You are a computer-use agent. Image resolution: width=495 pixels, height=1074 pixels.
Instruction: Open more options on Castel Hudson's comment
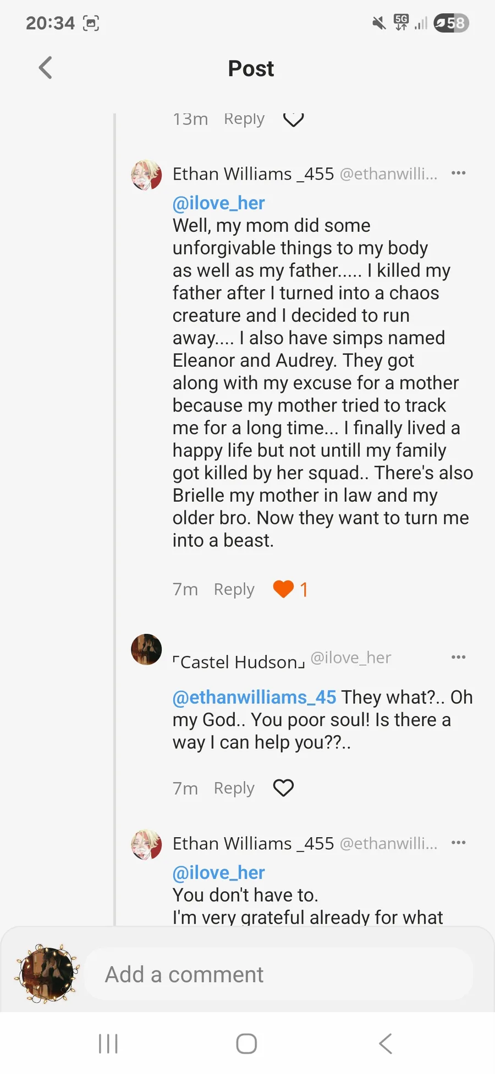pyautogui.click(x=458, y=657)
